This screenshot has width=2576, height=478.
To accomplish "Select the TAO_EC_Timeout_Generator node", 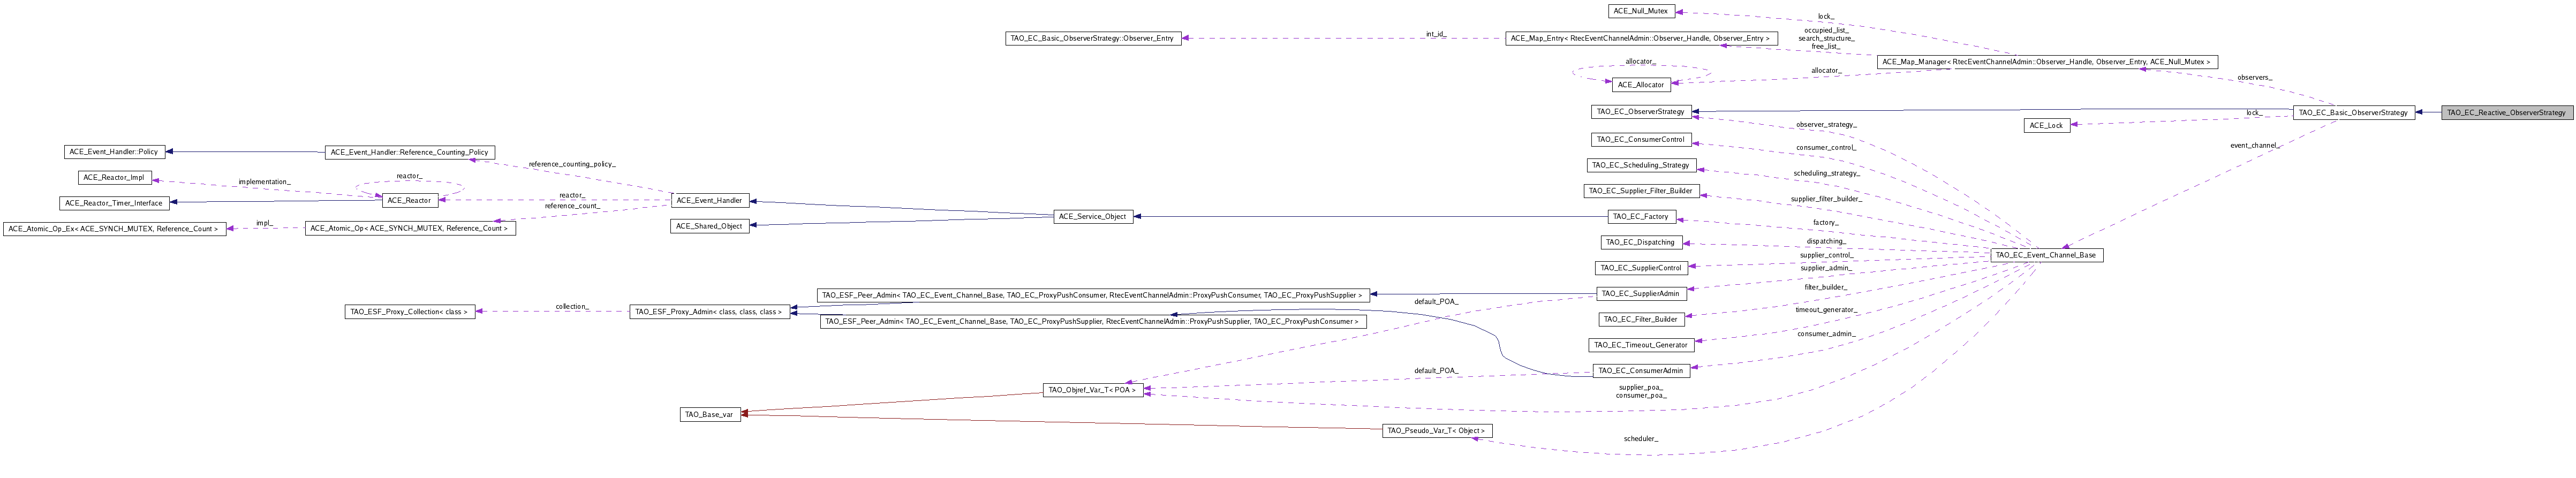I will [1641, 345].
